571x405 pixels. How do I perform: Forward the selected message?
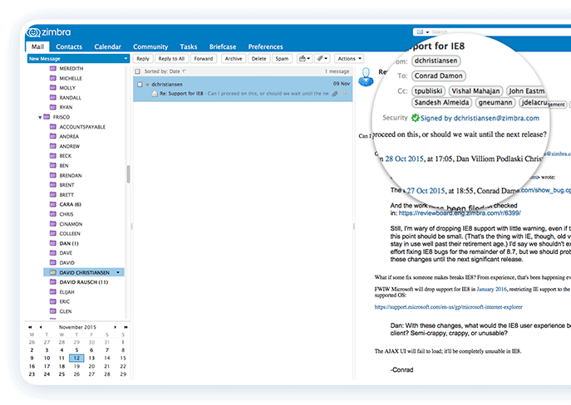[x=203, y=59]
